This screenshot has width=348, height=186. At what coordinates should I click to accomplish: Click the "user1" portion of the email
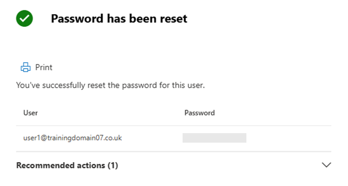point(32,138)
